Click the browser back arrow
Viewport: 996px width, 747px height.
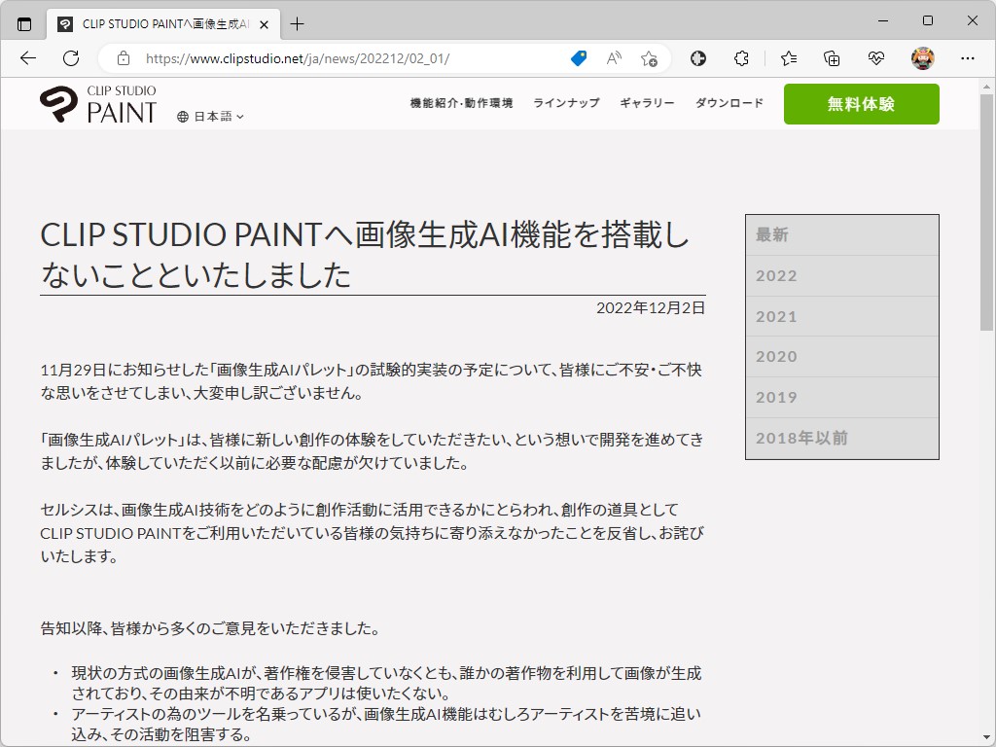tap(28, 58)
